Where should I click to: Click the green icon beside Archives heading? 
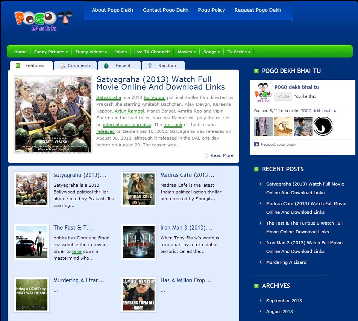click(256, 286)
